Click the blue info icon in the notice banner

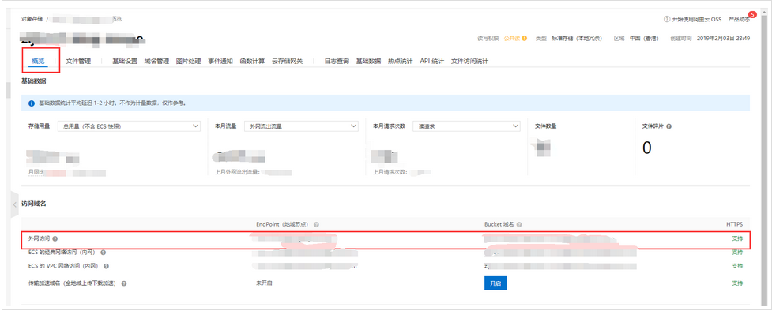(32, 103)
